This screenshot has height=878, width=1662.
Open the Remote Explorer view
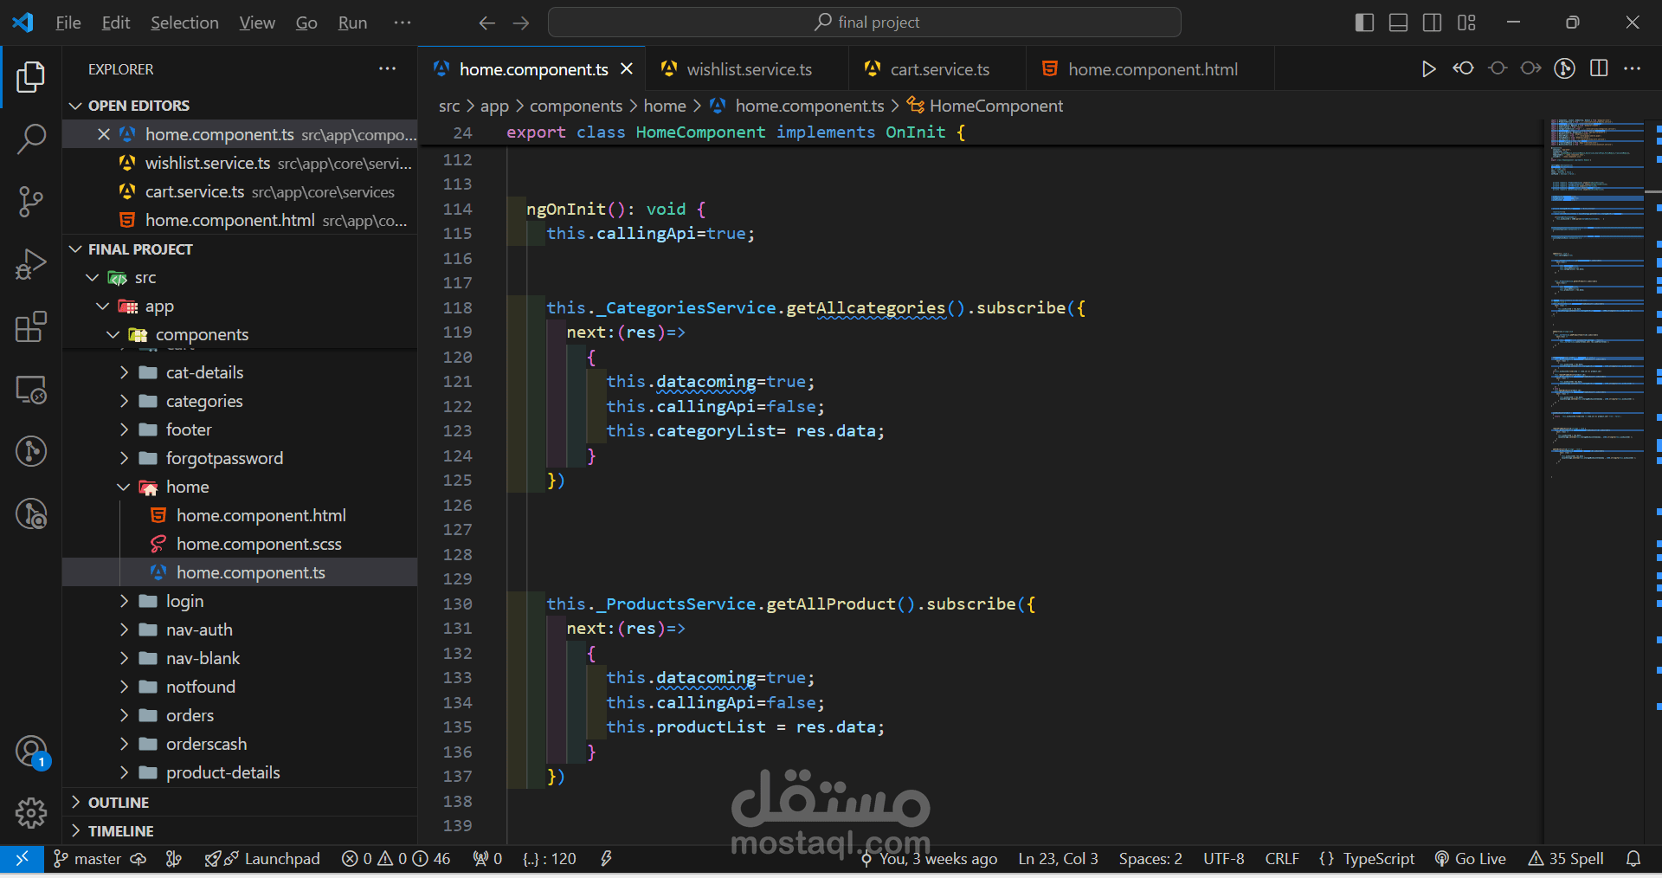click(31, 390)
